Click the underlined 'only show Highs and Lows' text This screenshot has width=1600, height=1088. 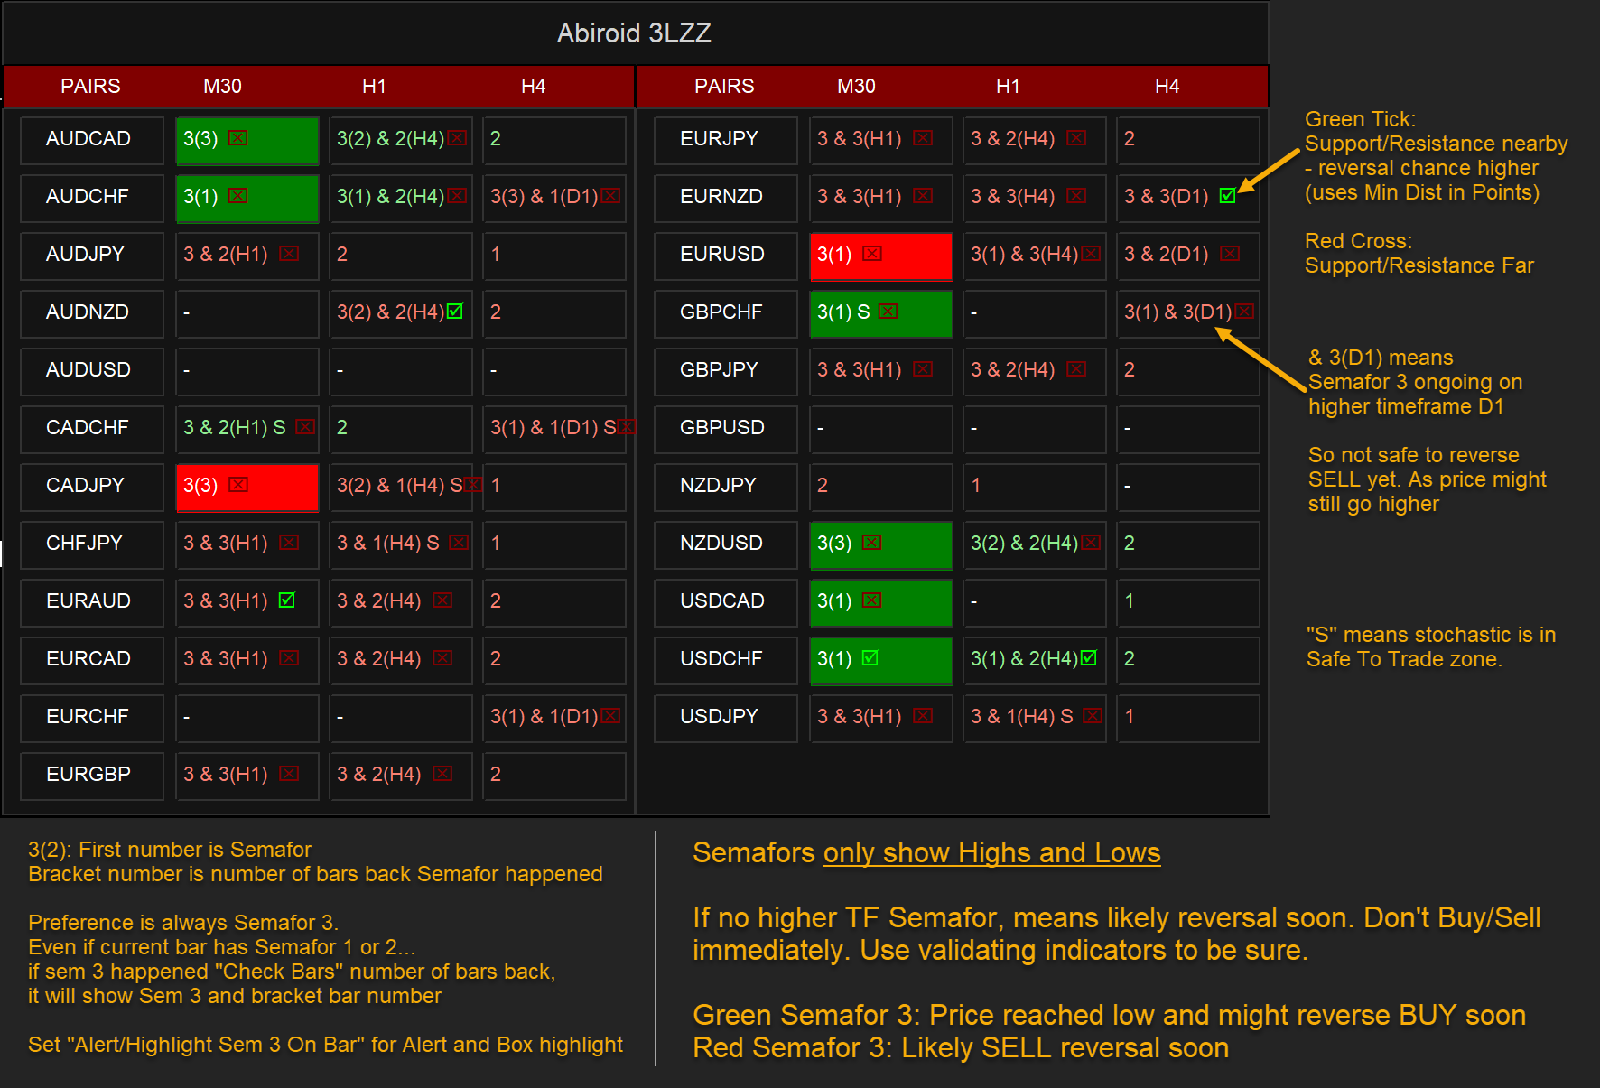click(x=991, y=853)
